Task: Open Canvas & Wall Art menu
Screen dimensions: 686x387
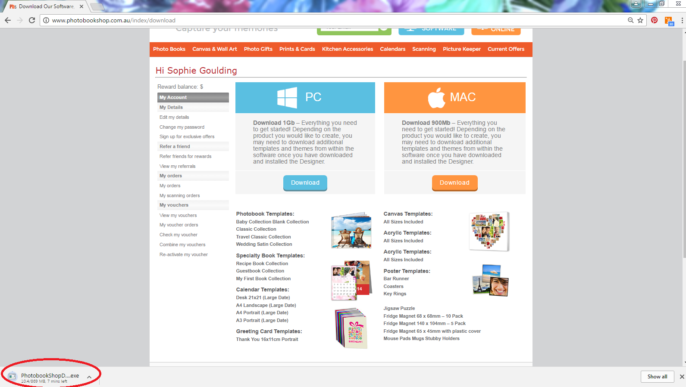Action: pos(214,49)
